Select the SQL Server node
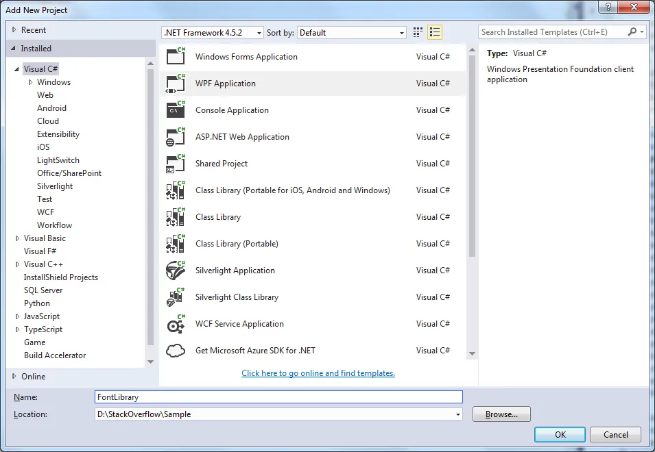 tap(43, 290)
